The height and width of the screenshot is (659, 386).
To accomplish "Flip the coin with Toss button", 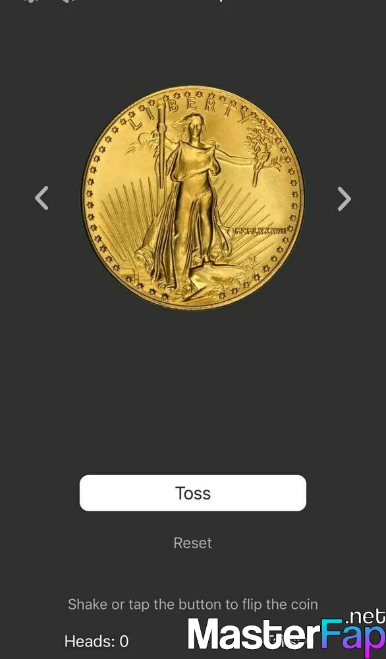I will pos(193,493).
